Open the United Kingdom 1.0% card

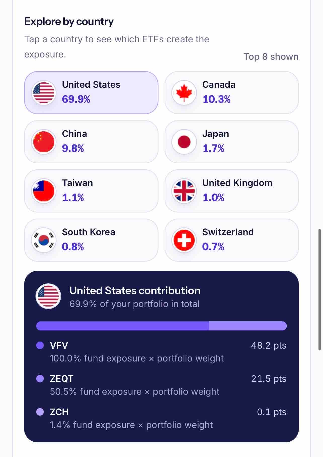tap(232, 191)
